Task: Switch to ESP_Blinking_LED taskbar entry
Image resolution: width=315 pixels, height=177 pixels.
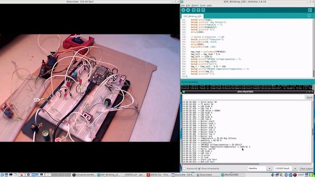Action: tap(109, 175)
